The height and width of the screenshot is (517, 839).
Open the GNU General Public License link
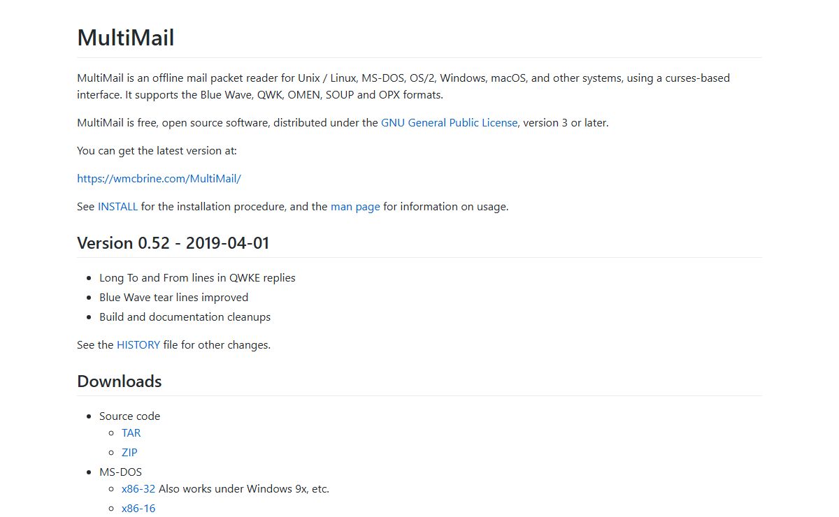point(449,123)
